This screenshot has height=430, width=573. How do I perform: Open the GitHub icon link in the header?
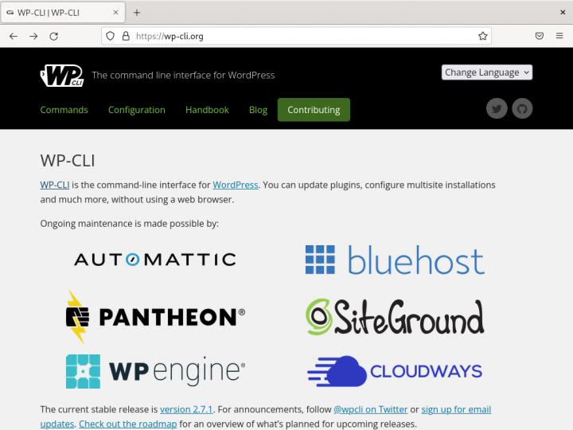pyautogui.click(x=522, y=109)
